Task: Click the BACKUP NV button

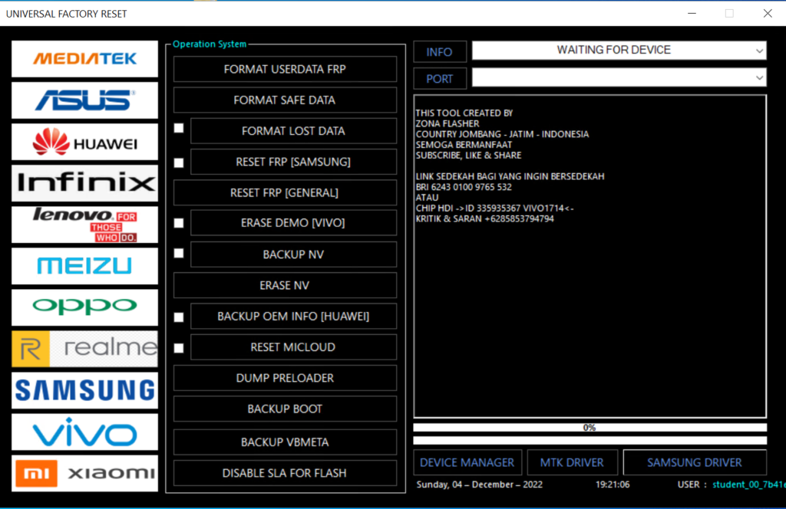Action: (x=293, y=254)
